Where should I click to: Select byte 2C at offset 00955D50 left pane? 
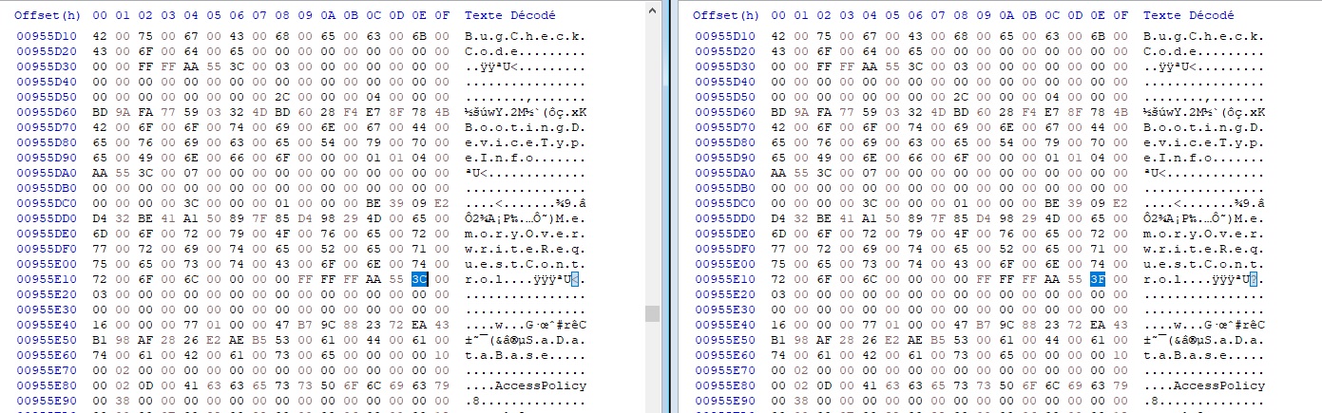point(282,97)
